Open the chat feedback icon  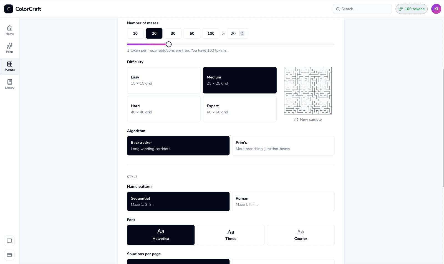pyautogui.click(x=9, y=241)
